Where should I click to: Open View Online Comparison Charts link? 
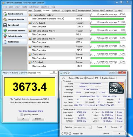31,111
